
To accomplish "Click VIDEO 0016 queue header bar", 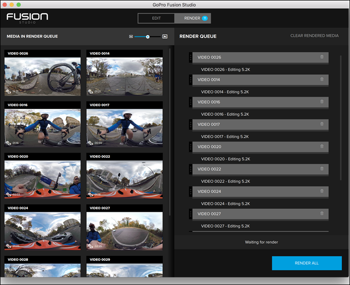I will tap(260, 102).
